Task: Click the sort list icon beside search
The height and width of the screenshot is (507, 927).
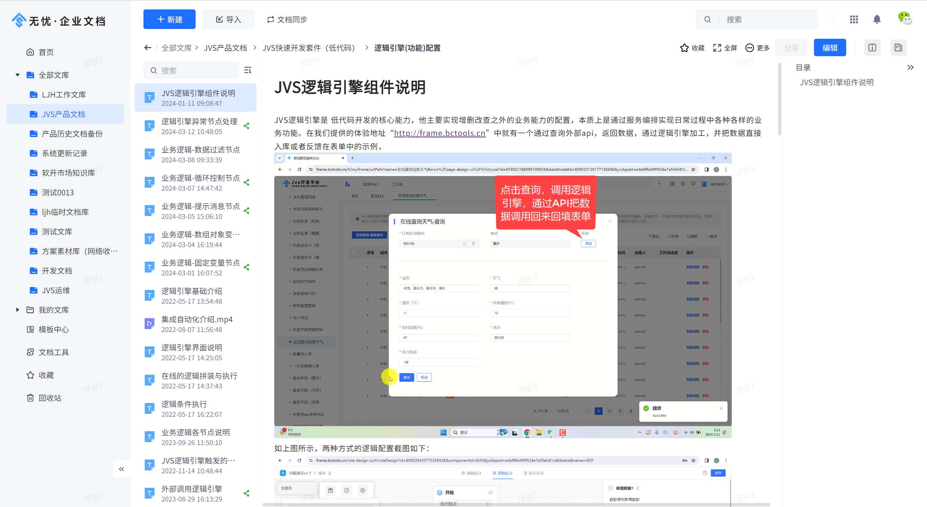Action: click(248, 70)
